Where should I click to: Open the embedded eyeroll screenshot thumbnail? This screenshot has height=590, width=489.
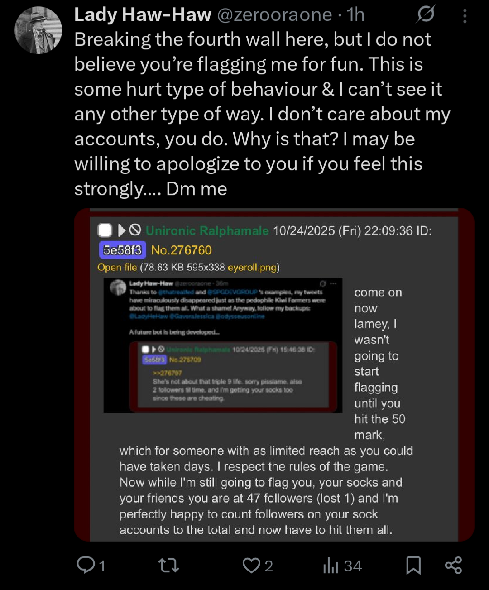pyautogui.click(x=223, y=345)
